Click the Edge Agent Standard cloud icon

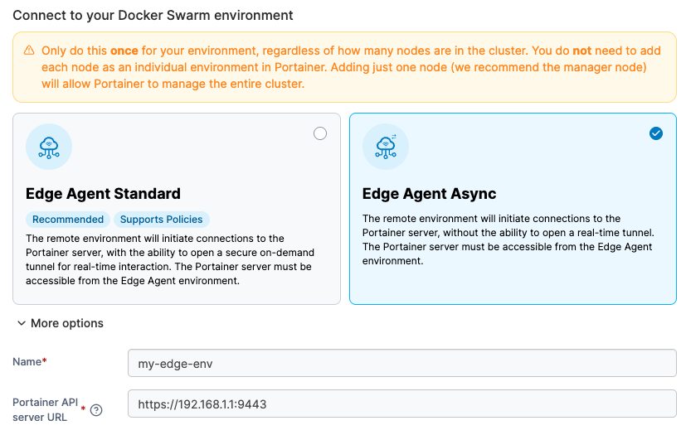click(49, 147)
